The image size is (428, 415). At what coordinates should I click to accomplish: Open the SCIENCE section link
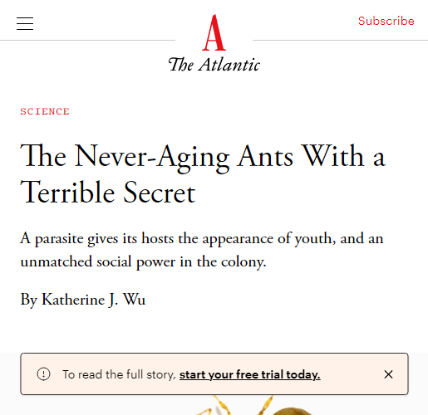45,111
